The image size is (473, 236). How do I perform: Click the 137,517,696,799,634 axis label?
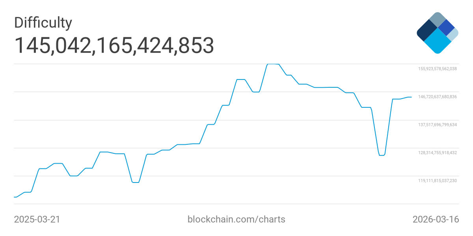click(437, 125)
